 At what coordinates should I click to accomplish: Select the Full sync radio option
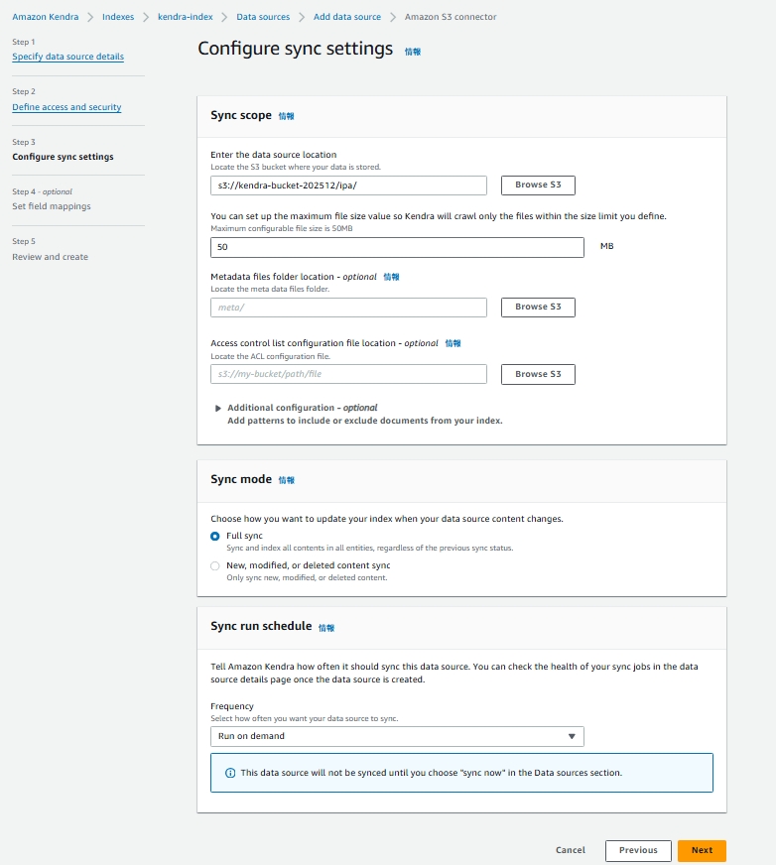[x=215, y=536]
